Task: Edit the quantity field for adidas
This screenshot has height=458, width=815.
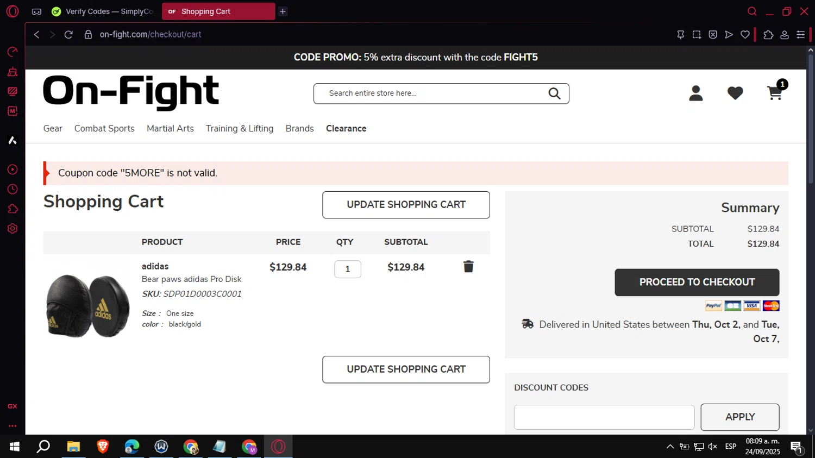Action: 348,269
